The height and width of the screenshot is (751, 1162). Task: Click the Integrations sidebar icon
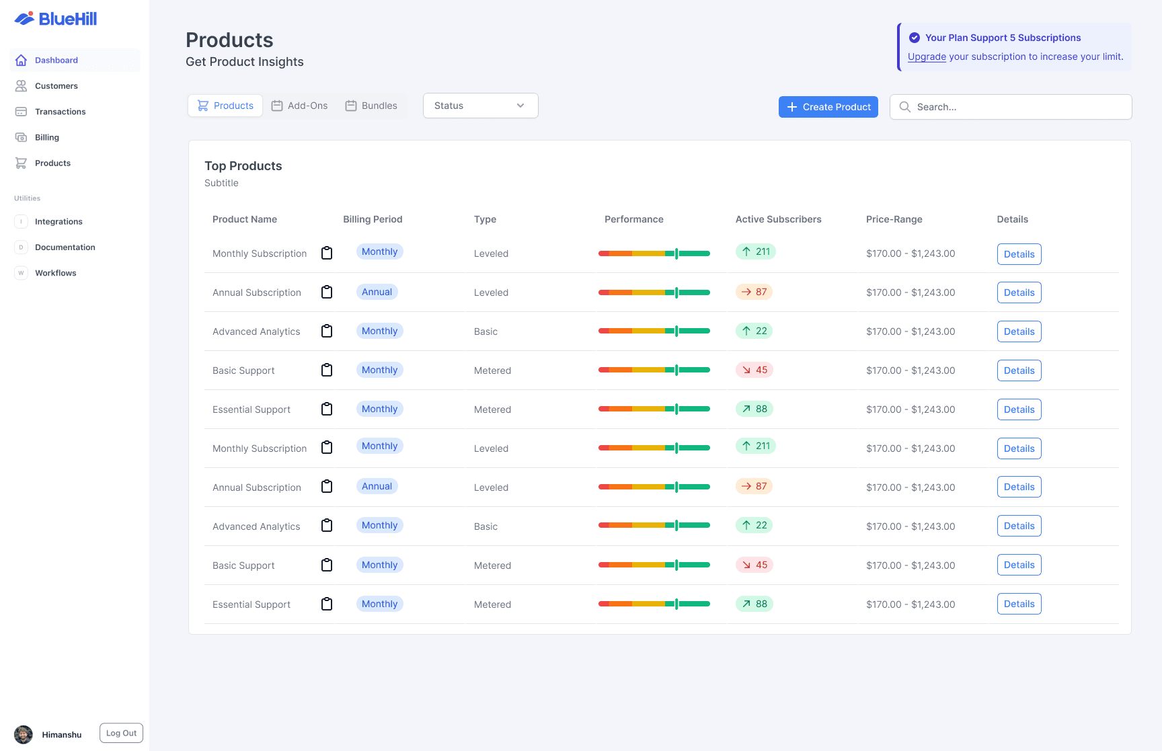[x=21, y=222]
